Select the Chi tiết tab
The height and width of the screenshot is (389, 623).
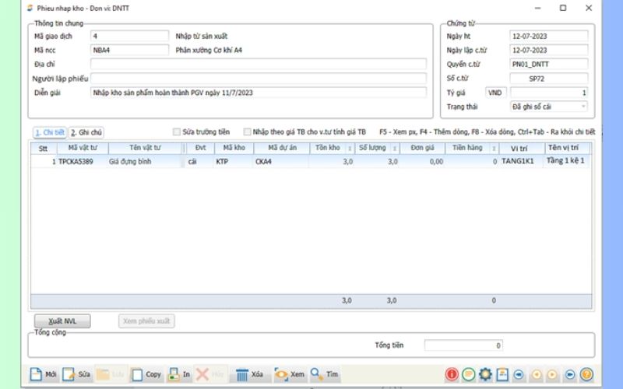pos(49,132)
